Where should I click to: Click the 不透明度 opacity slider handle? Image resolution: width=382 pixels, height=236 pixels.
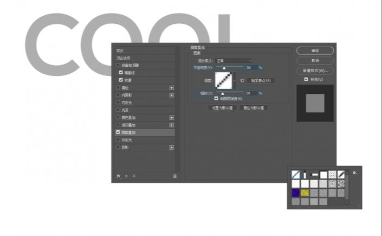[x=224, y=68]
